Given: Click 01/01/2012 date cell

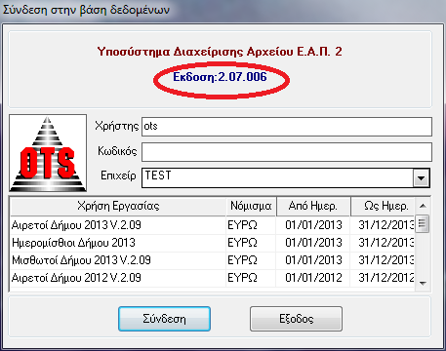Looking at the screenshot, I should [x=313, y=278].
